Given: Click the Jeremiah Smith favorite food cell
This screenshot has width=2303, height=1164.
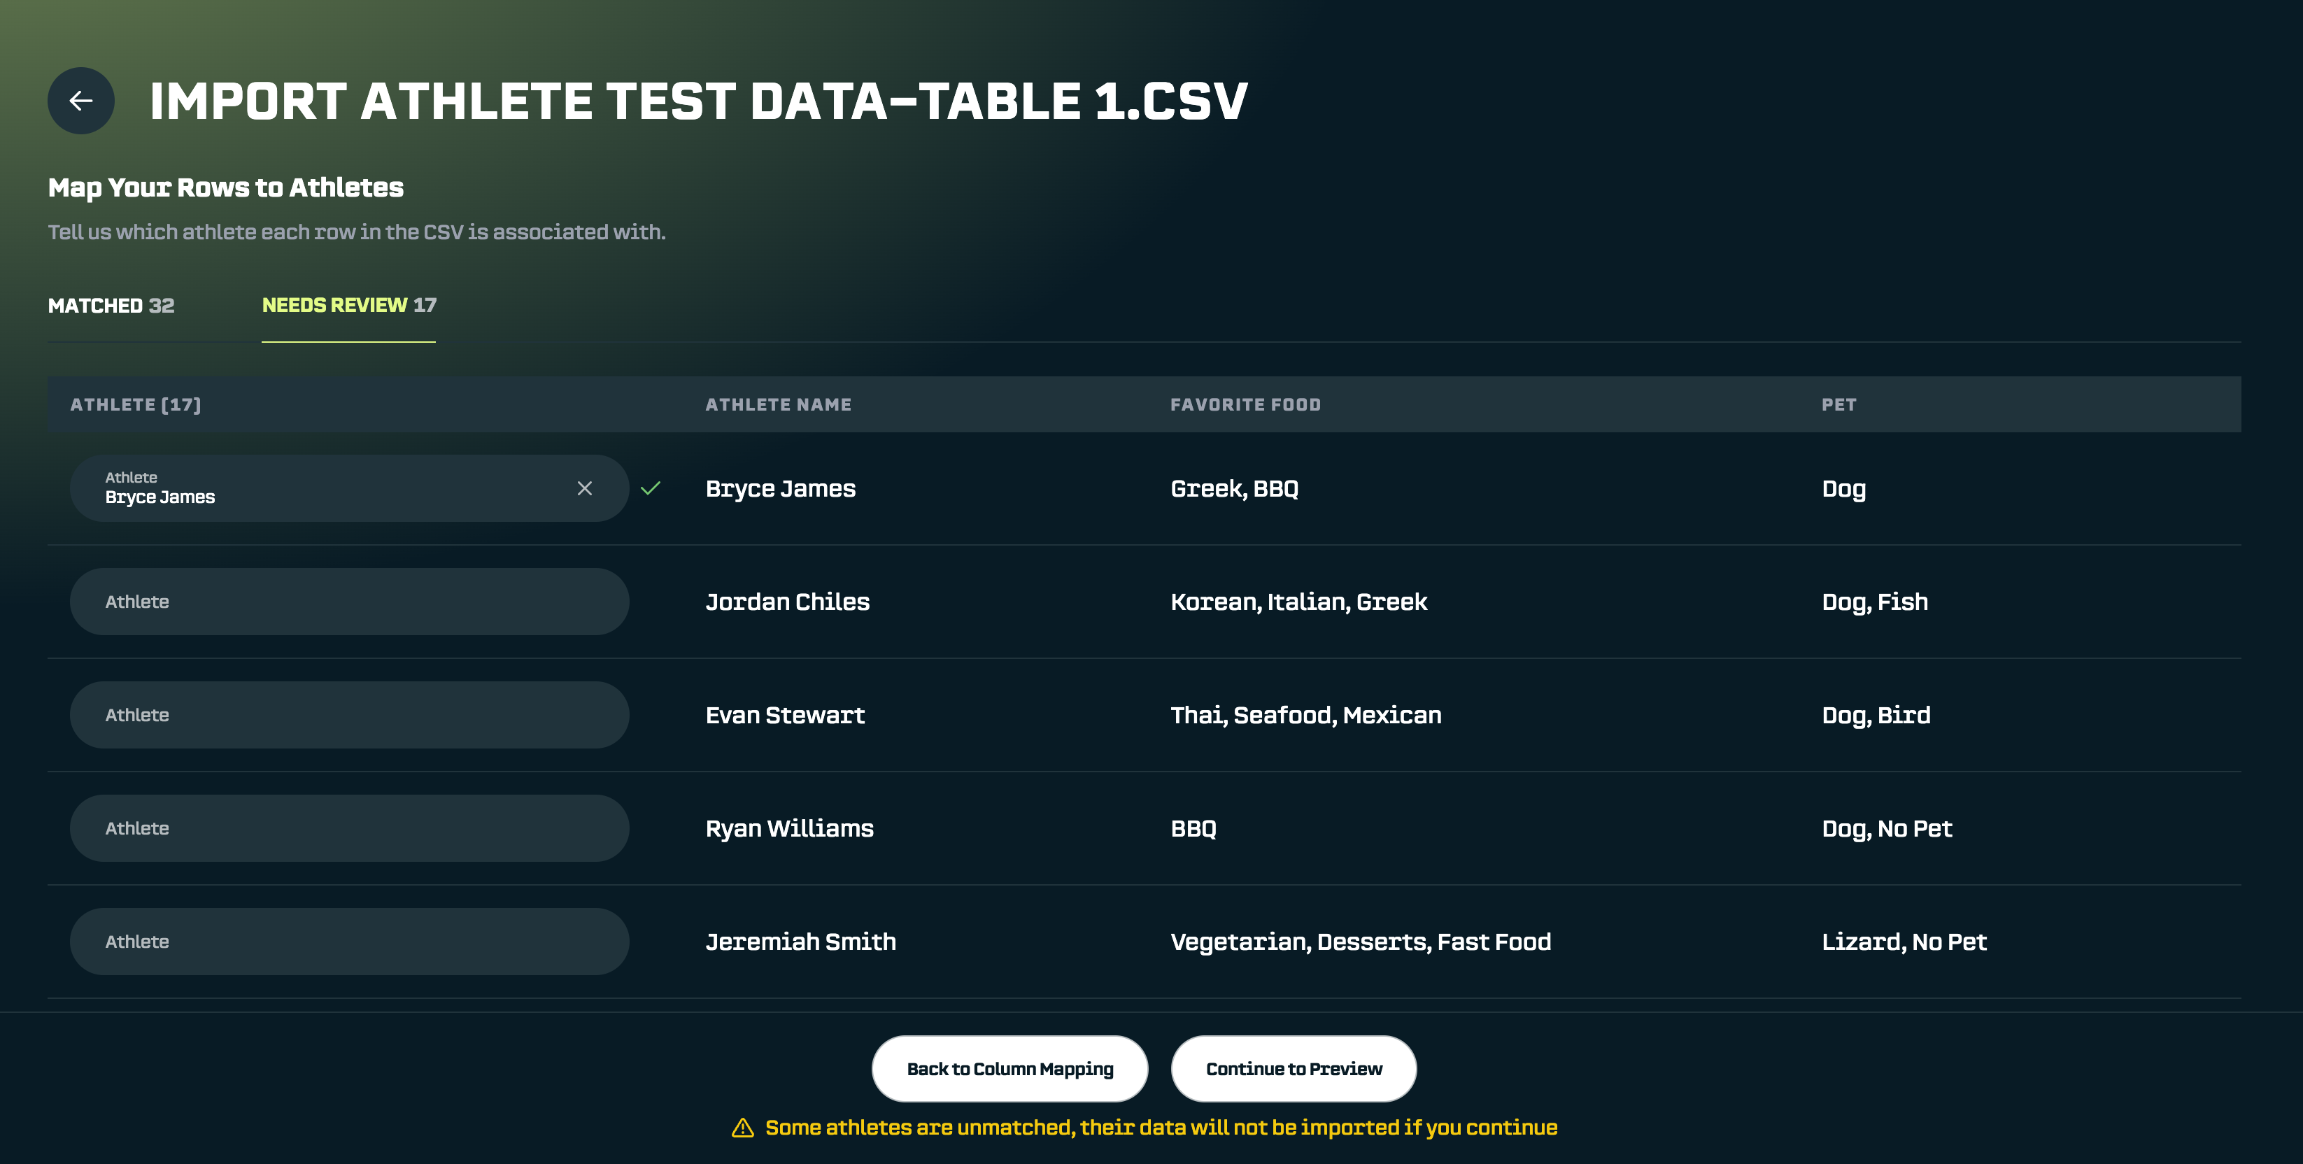Looking at the screenshot, I should point(1361,942).
